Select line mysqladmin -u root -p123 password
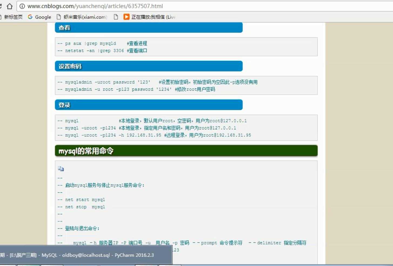393x266 pixels. [136, 89]
